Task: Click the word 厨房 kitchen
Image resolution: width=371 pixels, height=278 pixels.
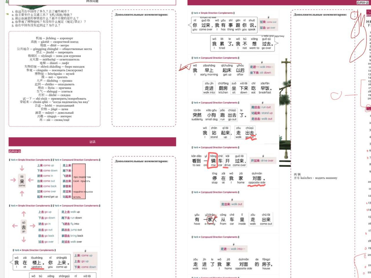Action: click(x=223, y=88)
